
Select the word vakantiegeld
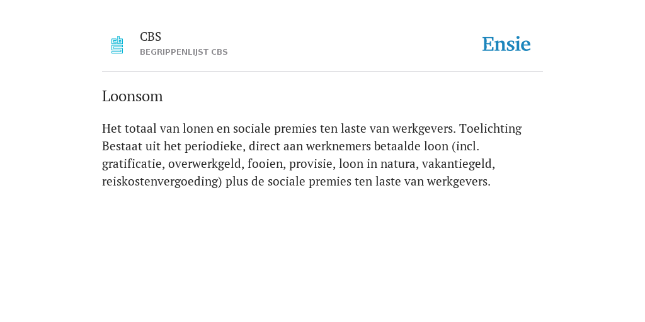[459, 164]
